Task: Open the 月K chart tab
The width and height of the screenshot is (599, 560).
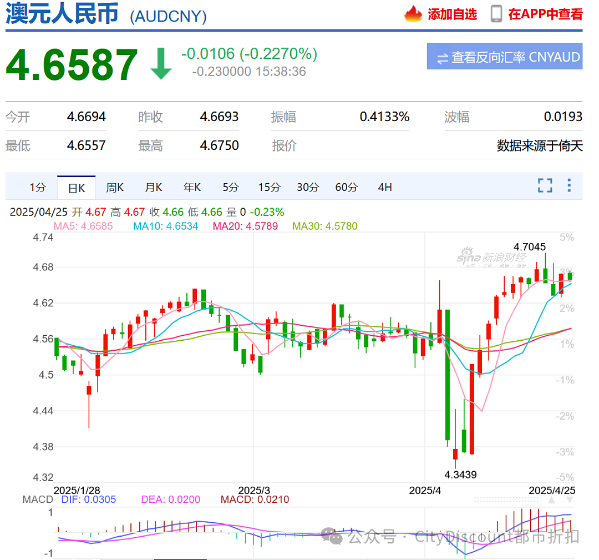Action: (154, 187)
